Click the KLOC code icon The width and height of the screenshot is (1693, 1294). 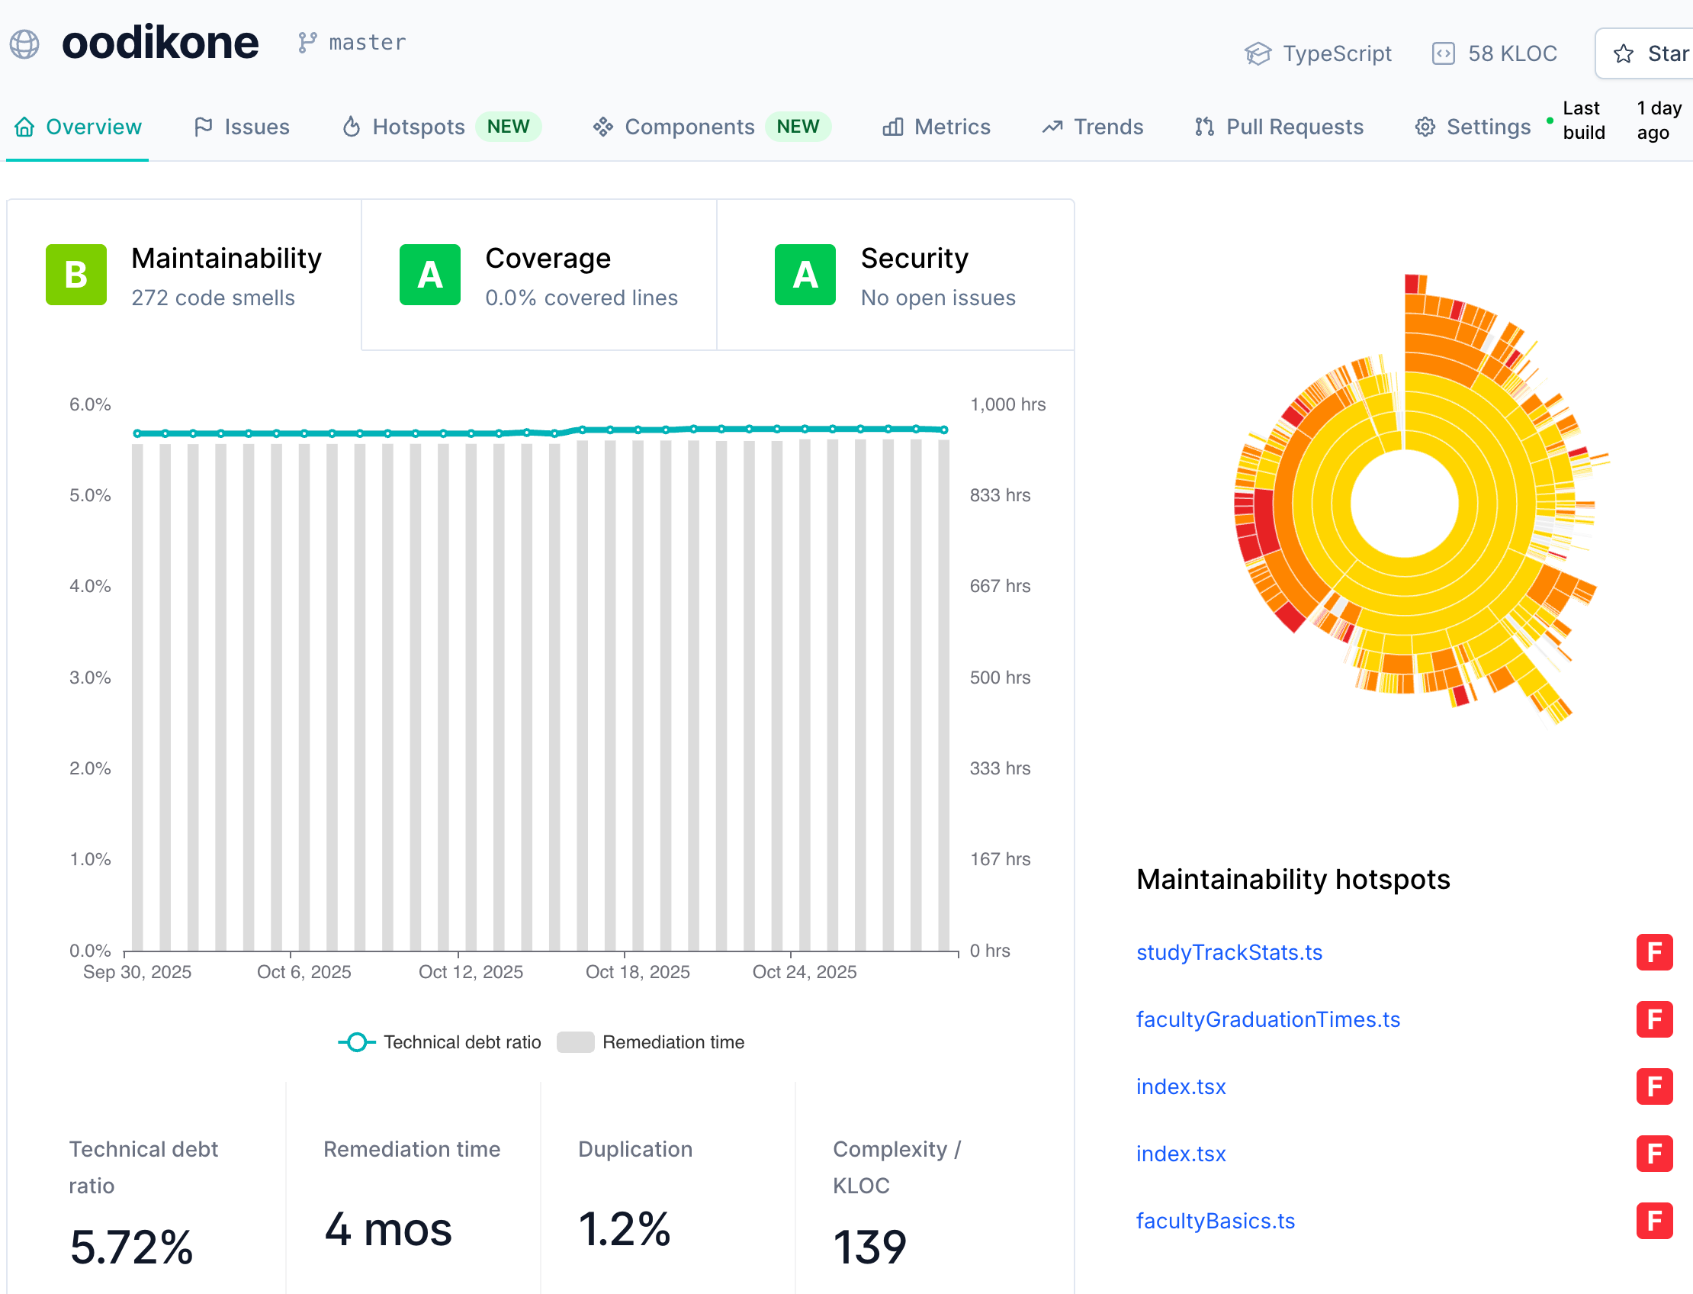pyautogui.click(x=1443, y=54)
